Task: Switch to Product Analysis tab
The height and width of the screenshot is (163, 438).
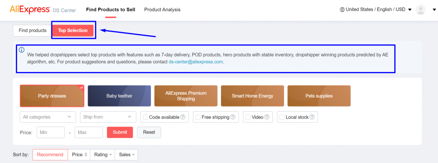Action: [x=162, y=9]
